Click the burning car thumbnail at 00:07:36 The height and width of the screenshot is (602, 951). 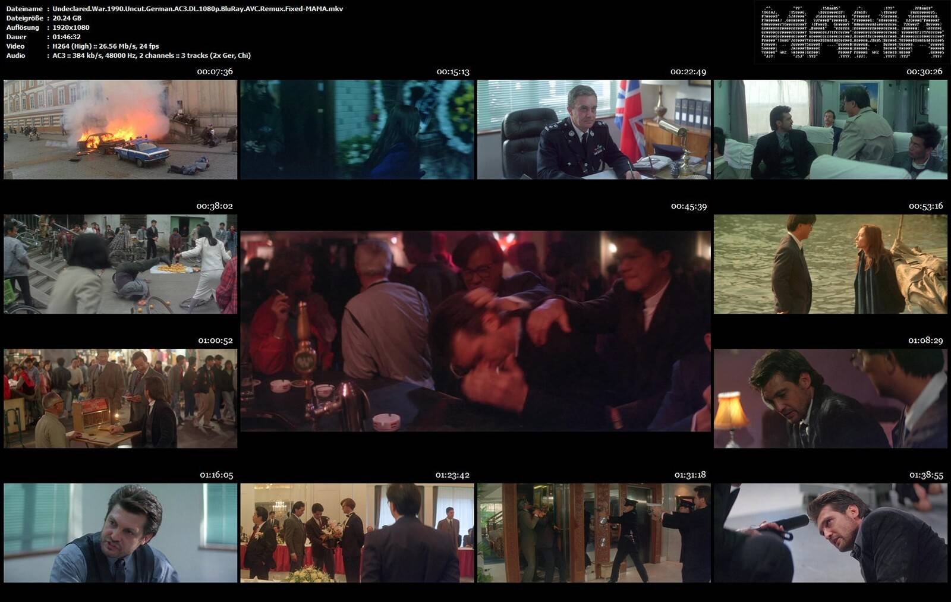click(120, 130)
